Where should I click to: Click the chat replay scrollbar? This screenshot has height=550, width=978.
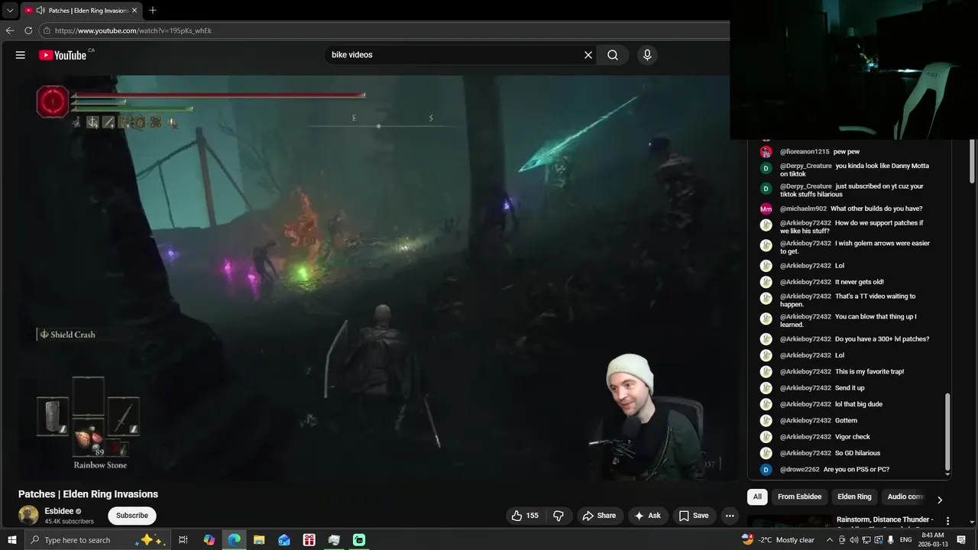click(x=948, y=432)
